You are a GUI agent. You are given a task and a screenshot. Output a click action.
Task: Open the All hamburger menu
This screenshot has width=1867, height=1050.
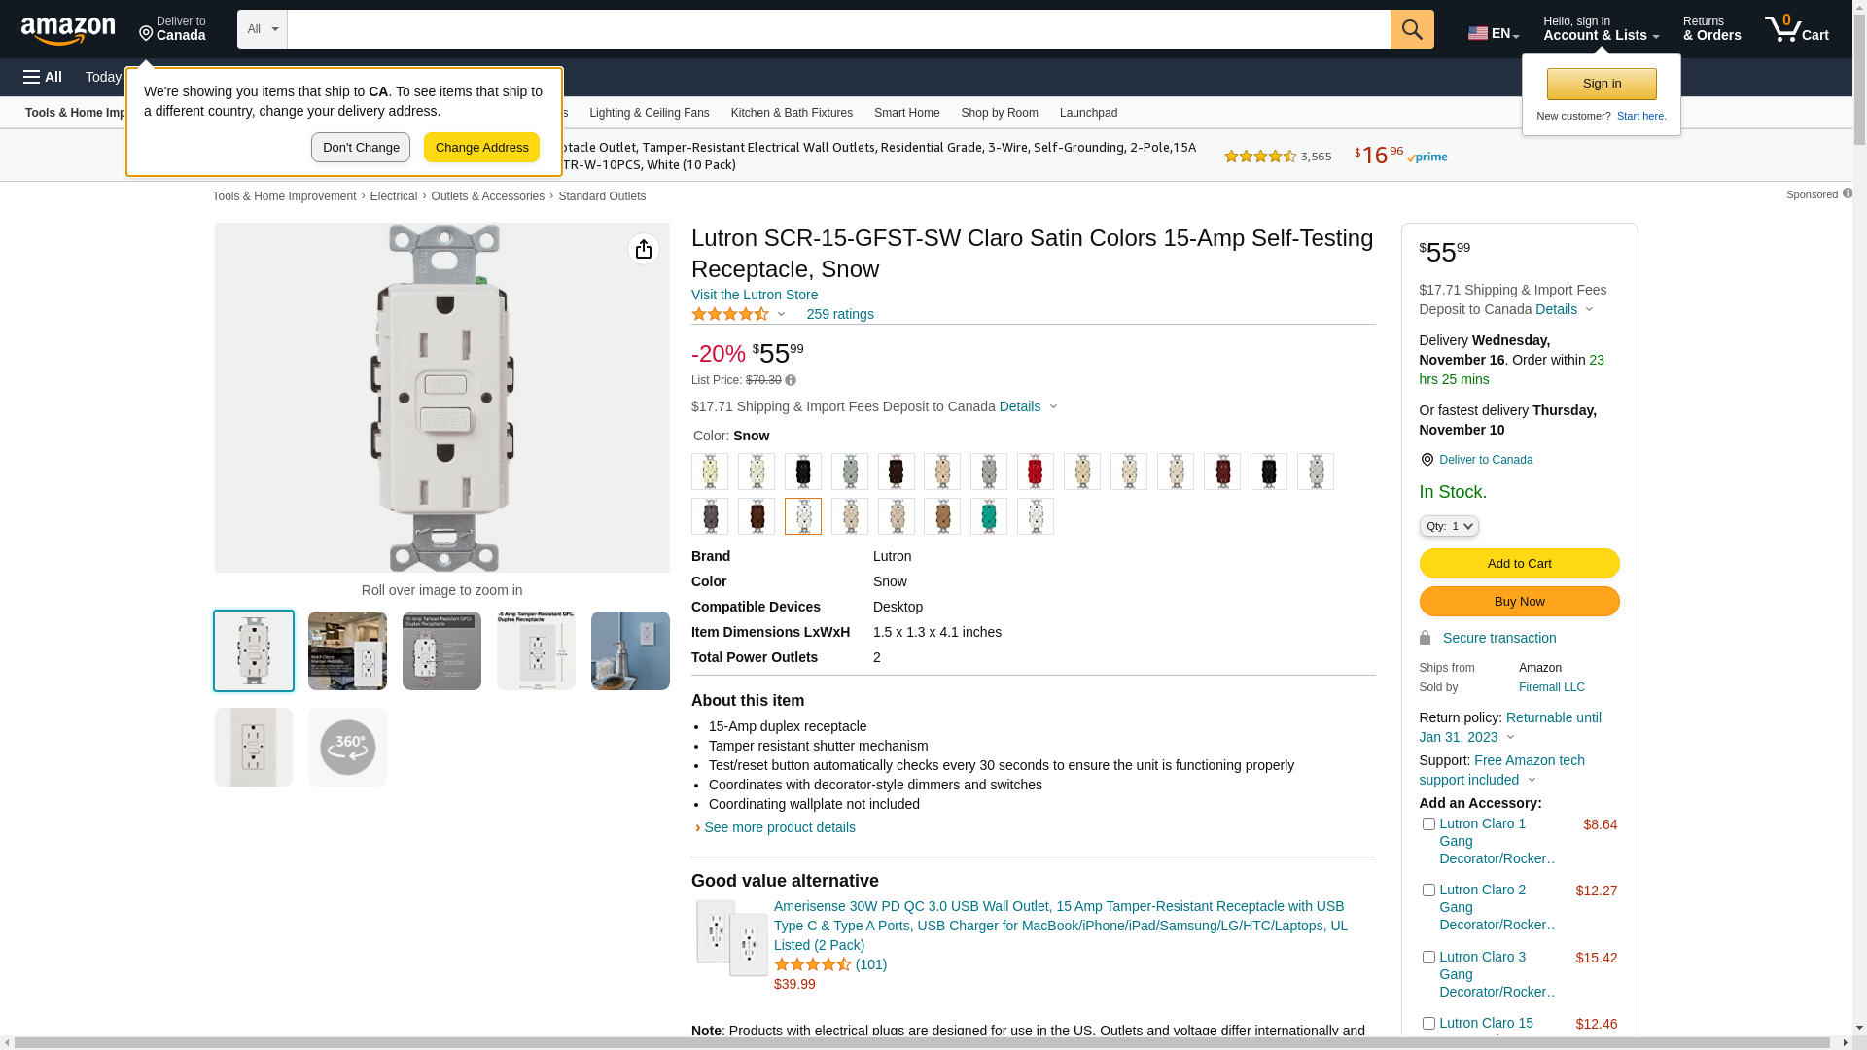click(43, 77)
